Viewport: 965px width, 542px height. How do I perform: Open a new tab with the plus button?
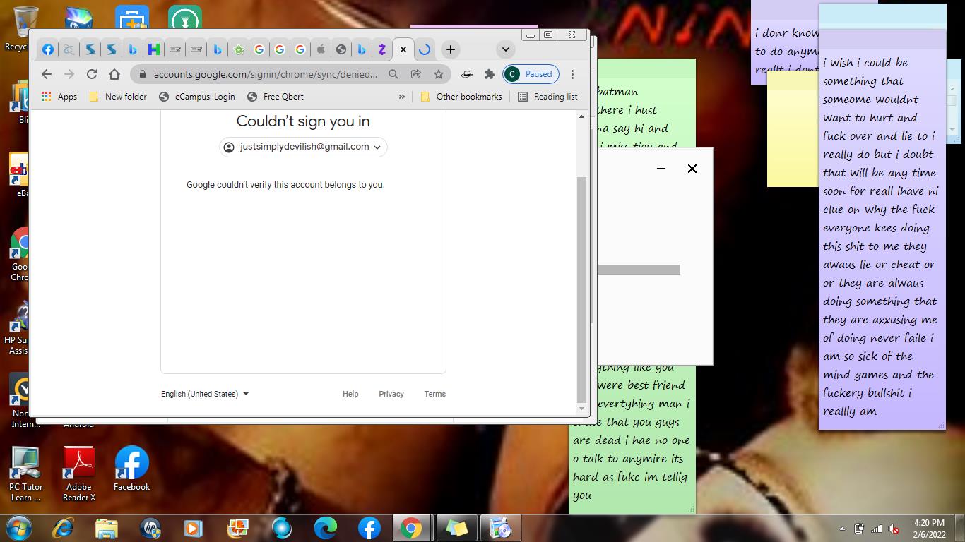[x=451, y=49]
